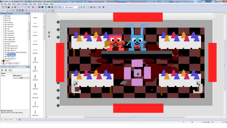
Task: Redo the last undone action
Action: (x=25, y=7)
